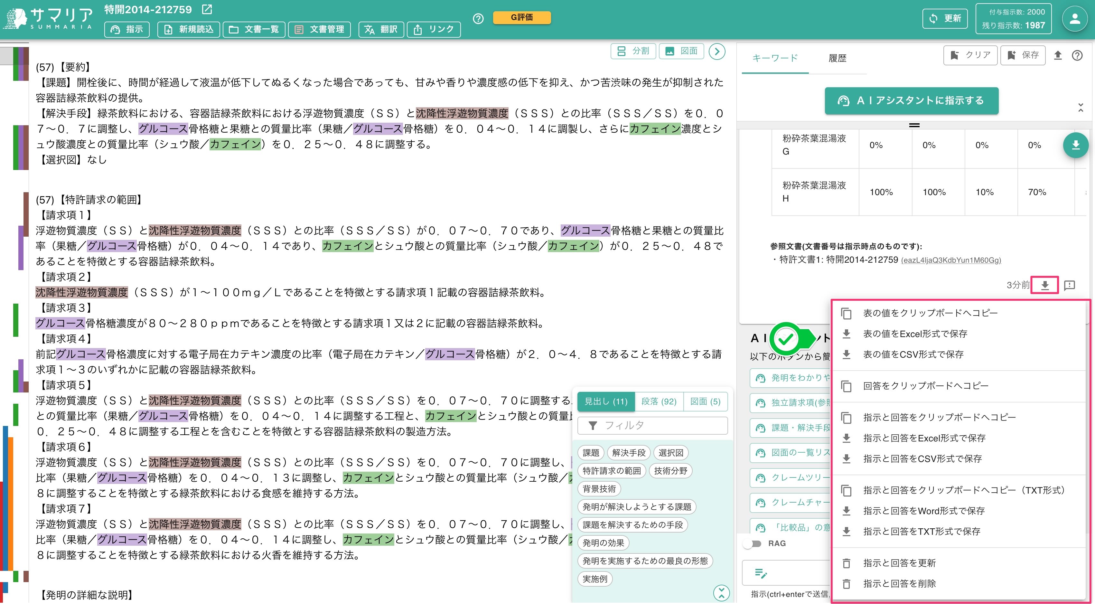
Task: Click the 更新 refresh button
Action: 945,19
